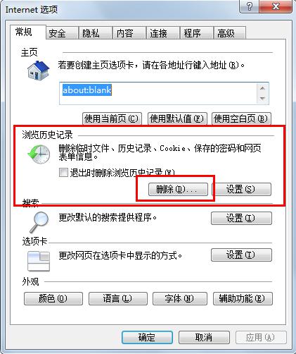
Task: Open browsing history 设置(S) button
Action: [241, 189]
